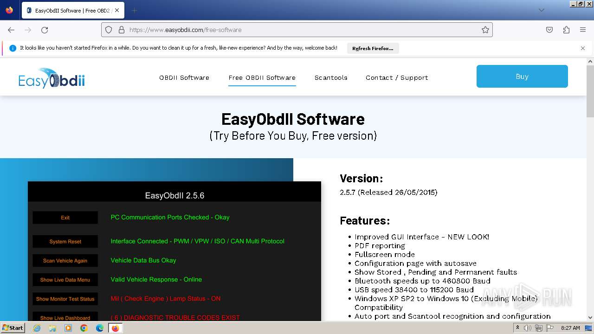Bookmark this page with the star
This screenshot has width=594, height=334.
point(485,30)
